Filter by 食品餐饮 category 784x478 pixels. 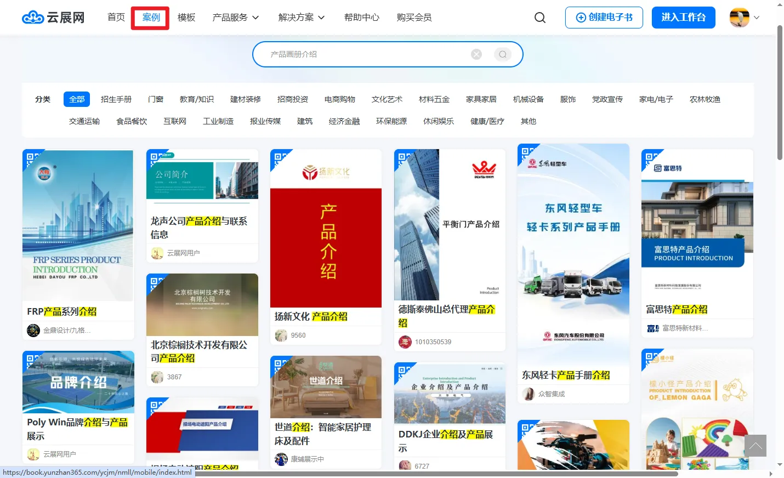coord(132,121)
